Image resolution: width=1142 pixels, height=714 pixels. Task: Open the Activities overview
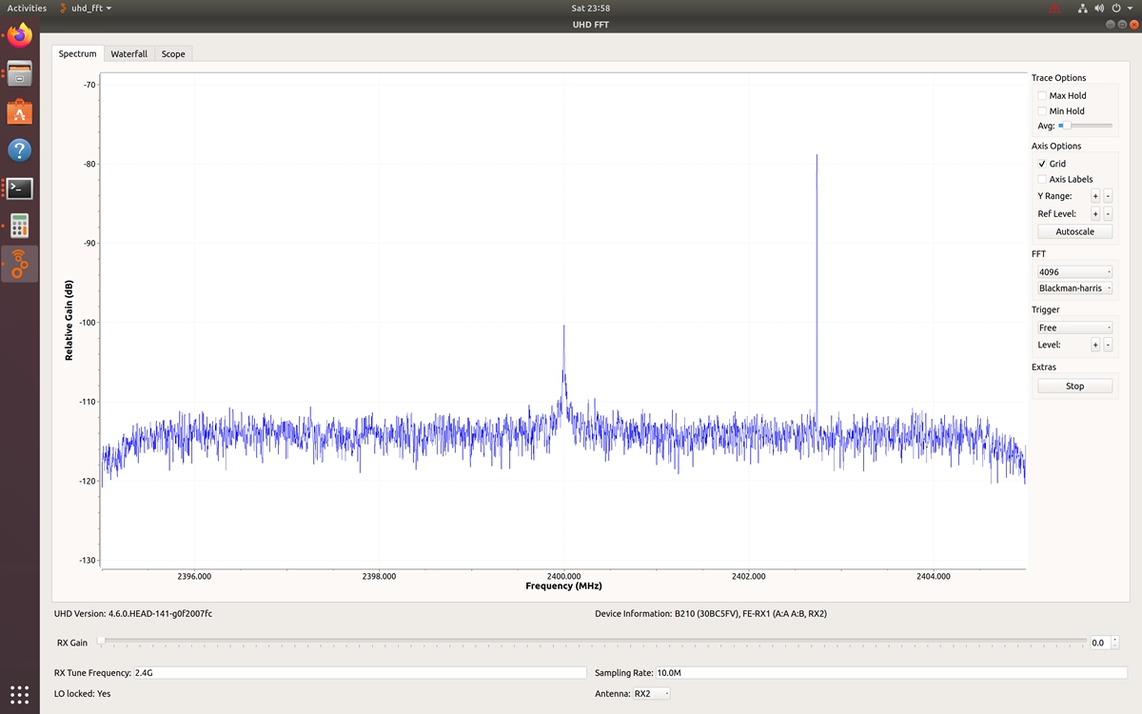pos(27,8)
